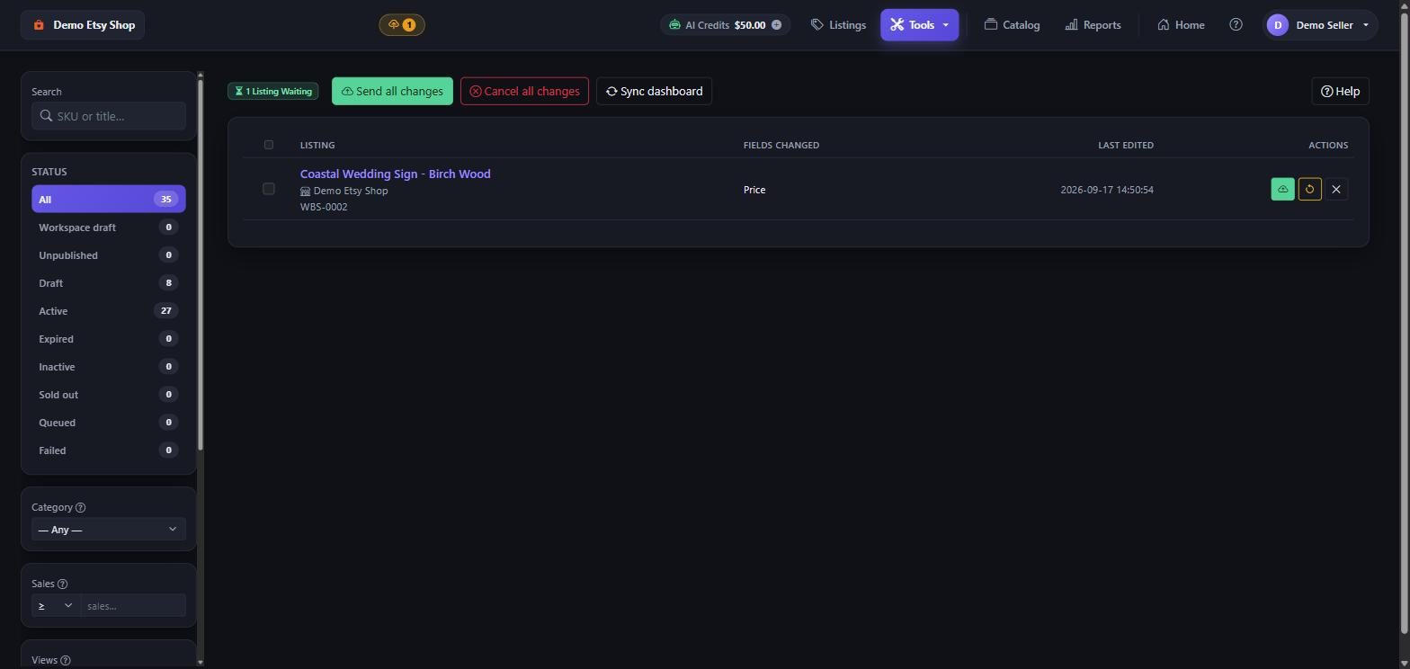
Task: Open the Tools dropdown menu
Action: tap(919, 25)
